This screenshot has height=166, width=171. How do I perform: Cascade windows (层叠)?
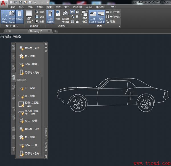[x=111, y=21]
